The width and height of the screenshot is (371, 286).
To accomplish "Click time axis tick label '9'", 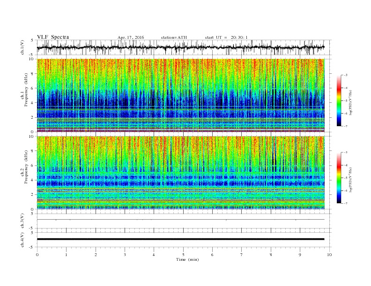I will (300, 255).
